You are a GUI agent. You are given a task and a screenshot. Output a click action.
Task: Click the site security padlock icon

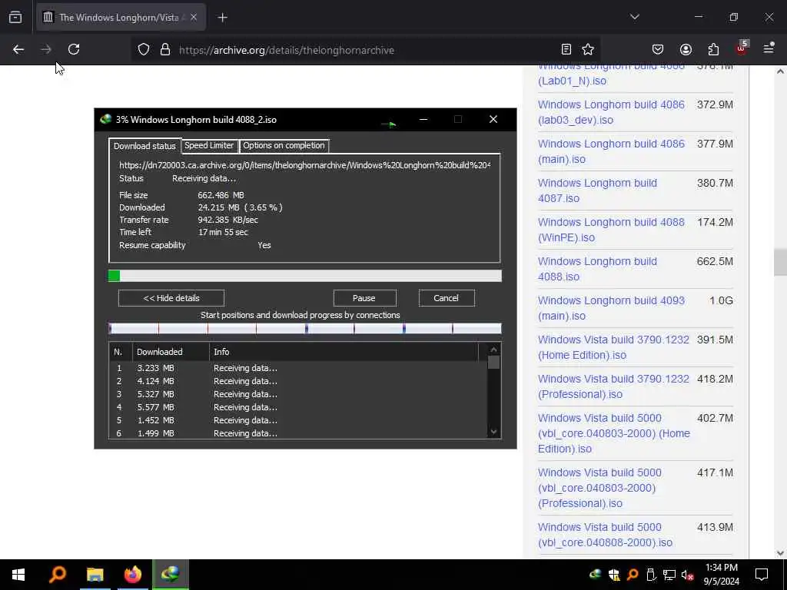(164, 50)
